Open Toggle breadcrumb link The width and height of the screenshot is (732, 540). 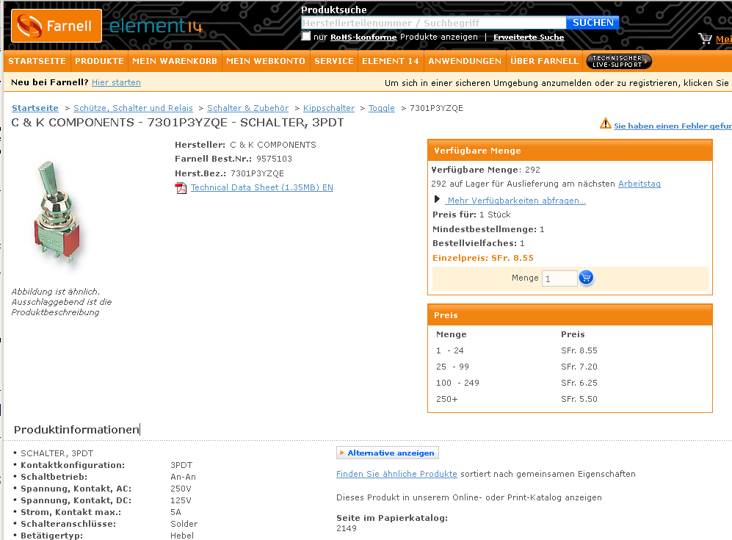pyautogui.click(x=381, y=108)
